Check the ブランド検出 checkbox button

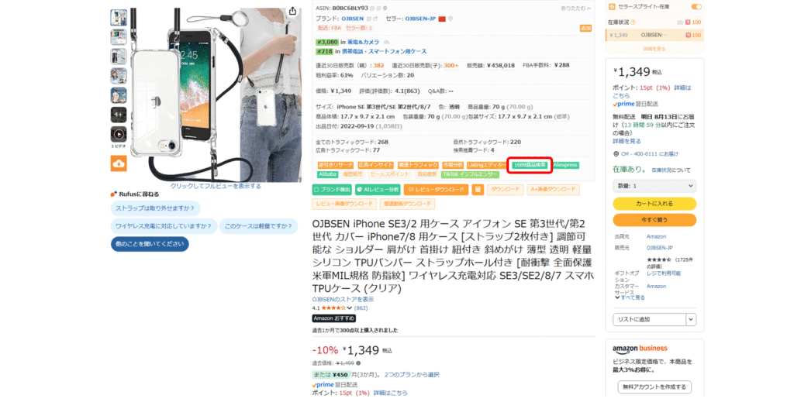click(x=332, y=190)
